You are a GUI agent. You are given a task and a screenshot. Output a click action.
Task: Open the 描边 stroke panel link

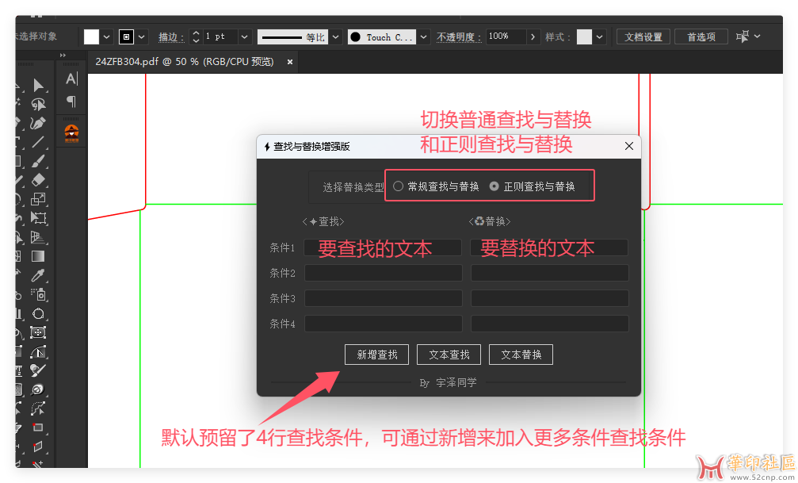[171, 37]
